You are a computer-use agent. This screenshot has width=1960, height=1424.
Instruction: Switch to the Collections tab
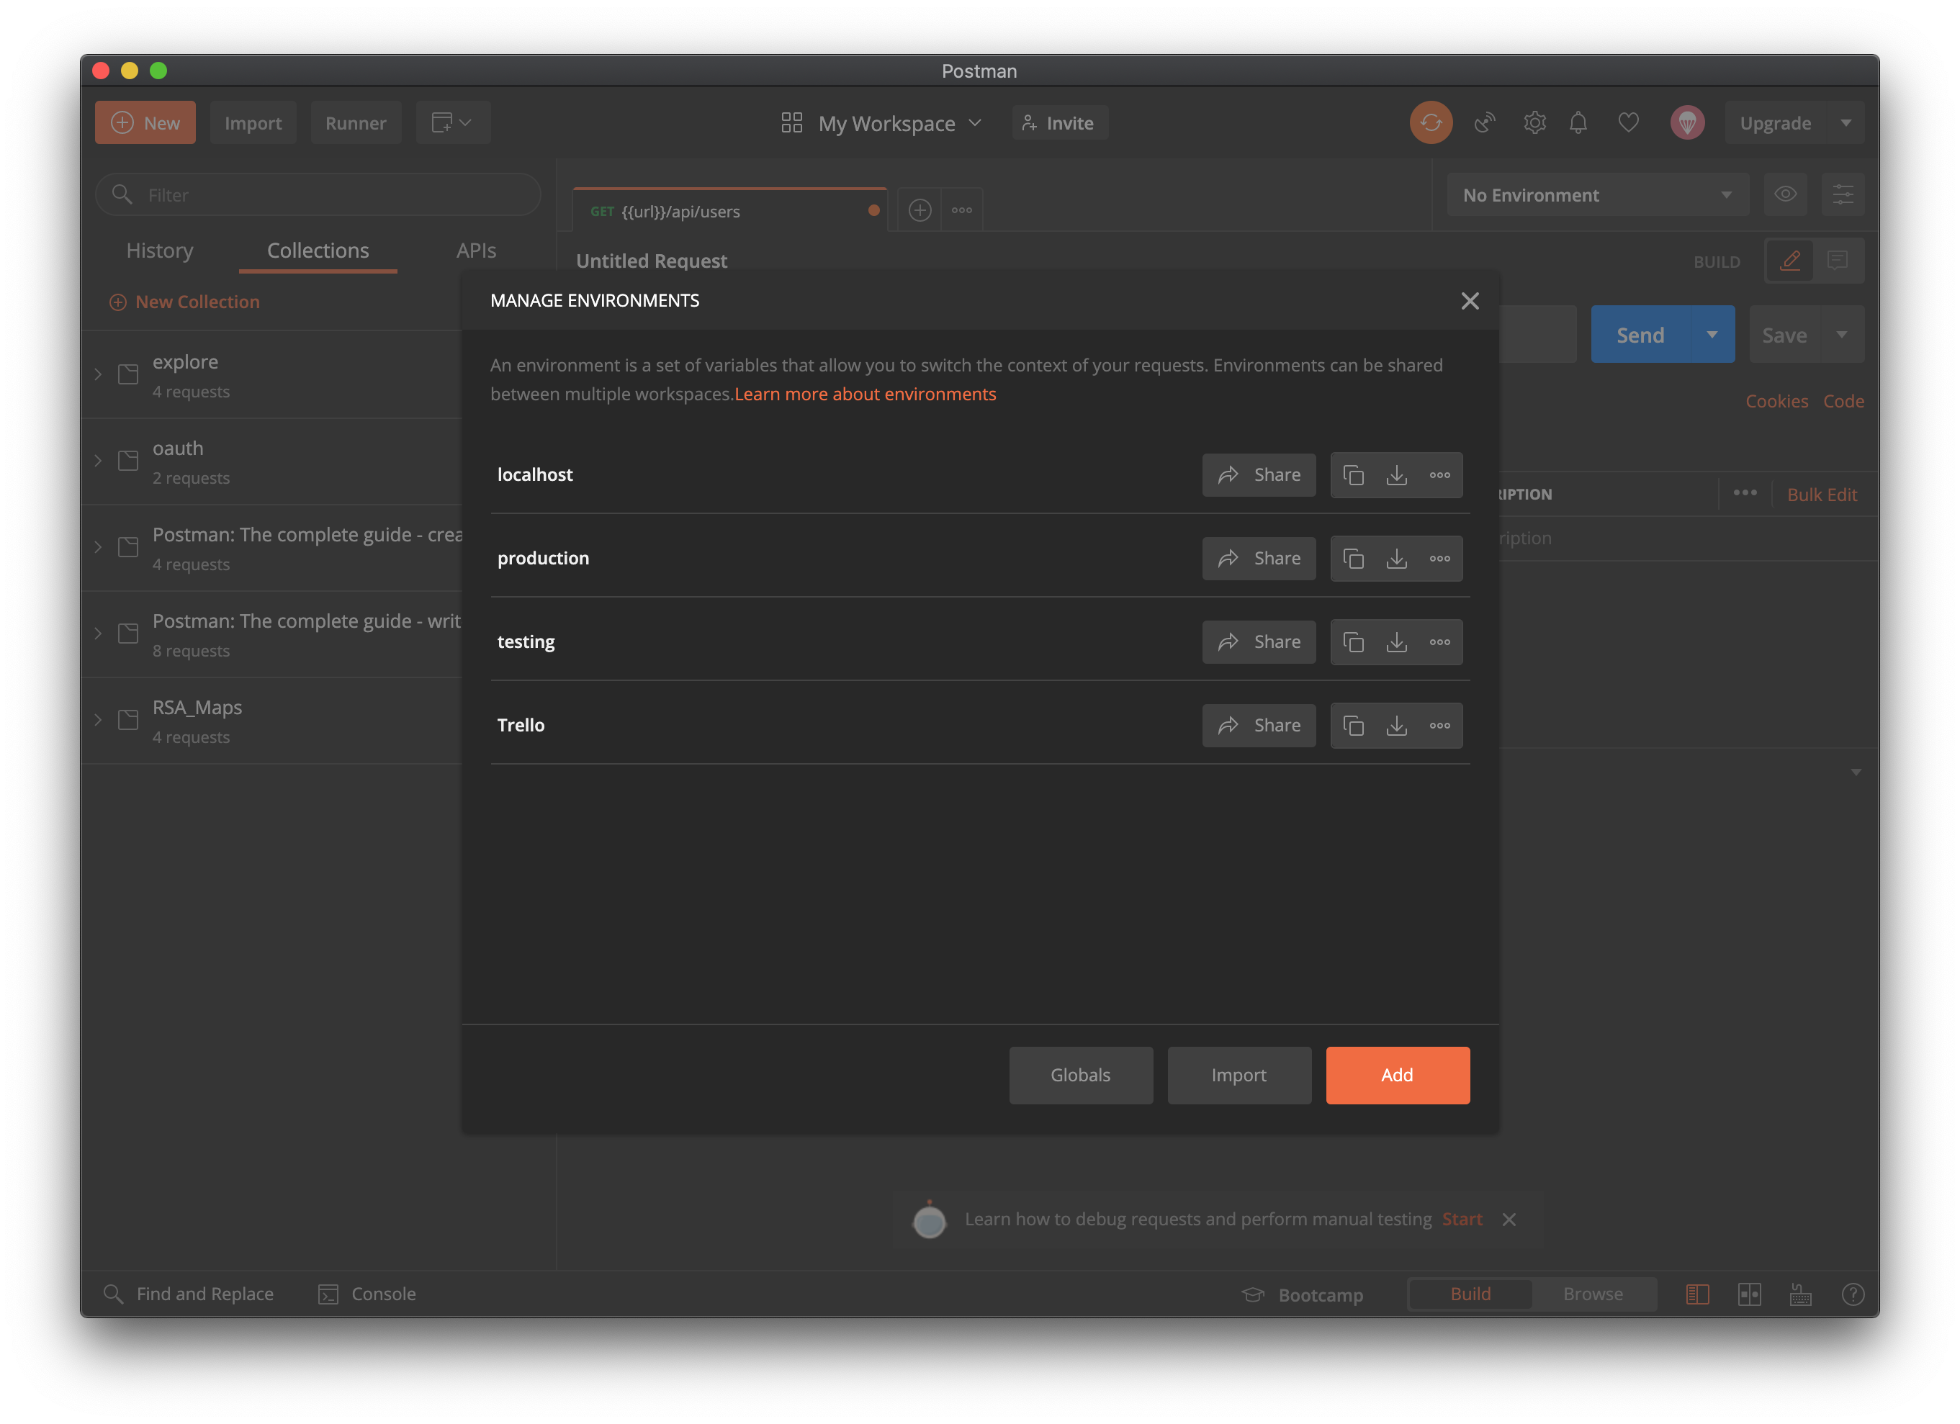[318, 251]
